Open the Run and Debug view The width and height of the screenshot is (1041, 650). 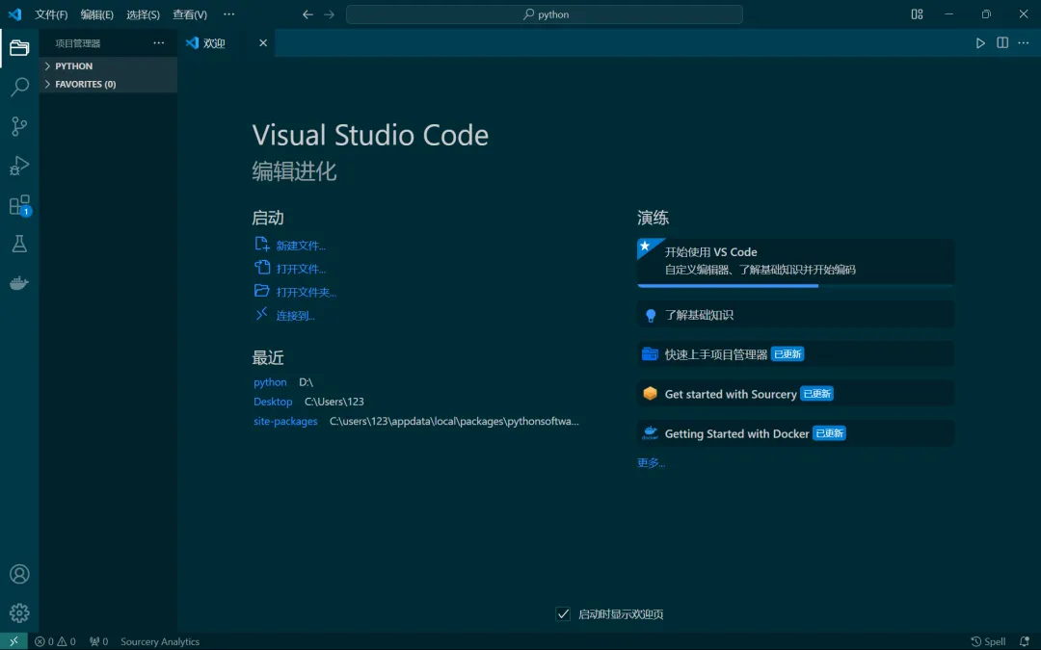point(19,166)
